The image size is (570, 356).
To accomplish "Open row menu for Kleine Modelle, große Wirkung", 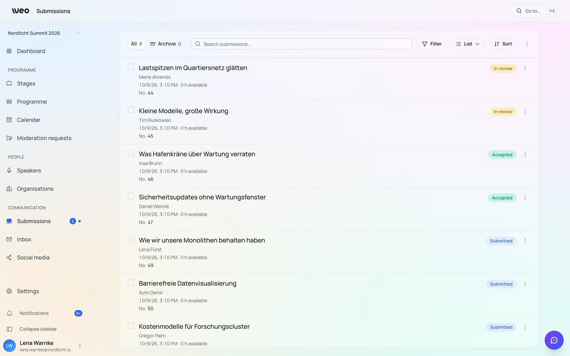I will click(525, 112).
